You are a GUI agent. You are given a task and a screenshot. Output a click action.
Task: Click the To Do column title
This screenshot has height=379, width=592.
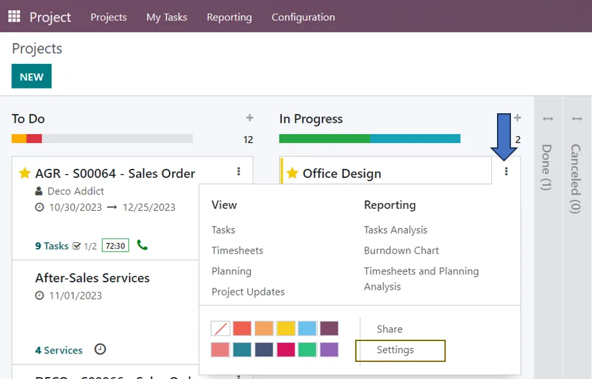pyautogui.click(x=28, y=119)
